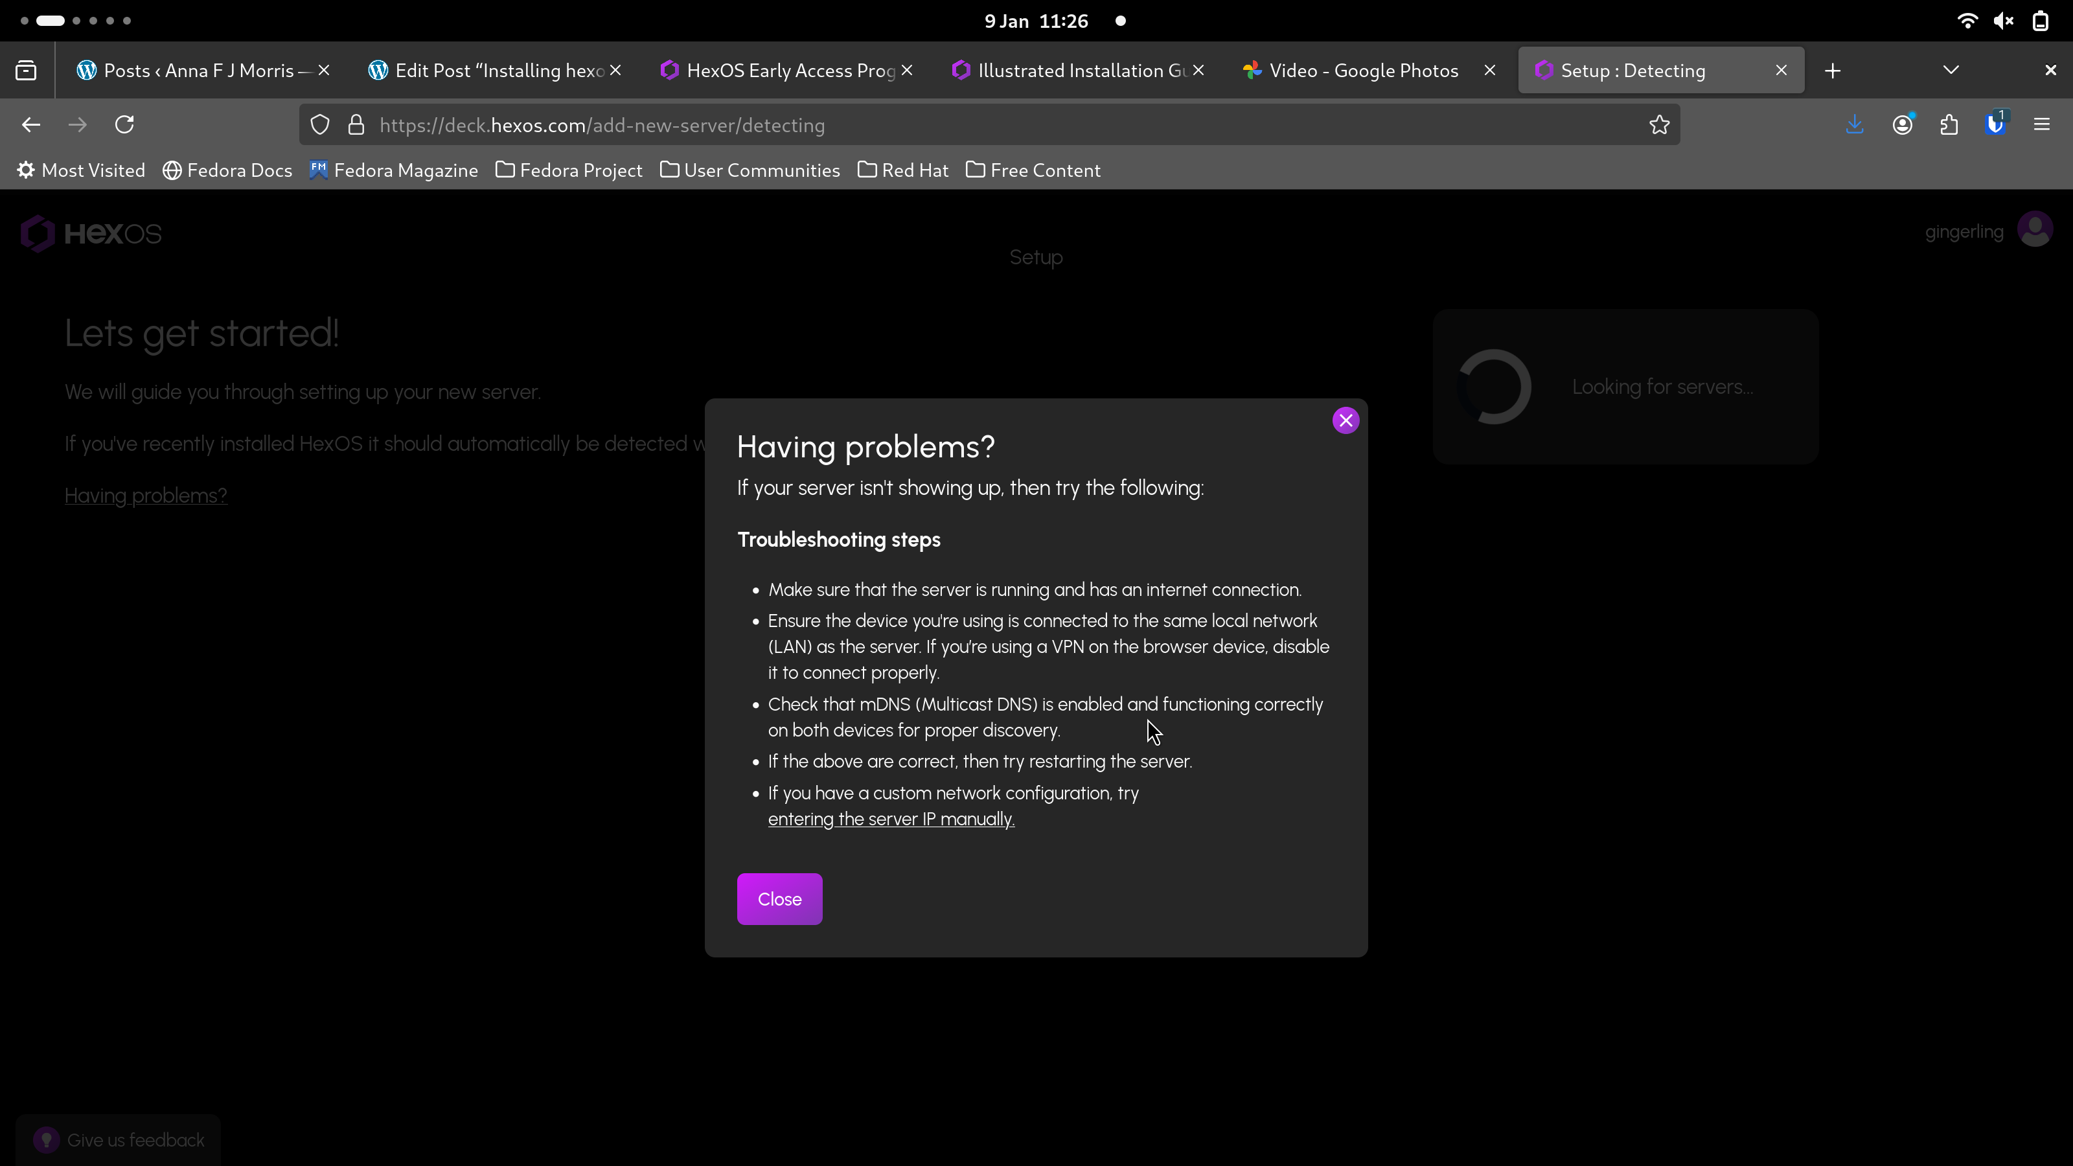Open the Firefox hamburger menu
Image resolution: width=2073 pixels, height=1166 pixels.
[x=2042, y=125]
